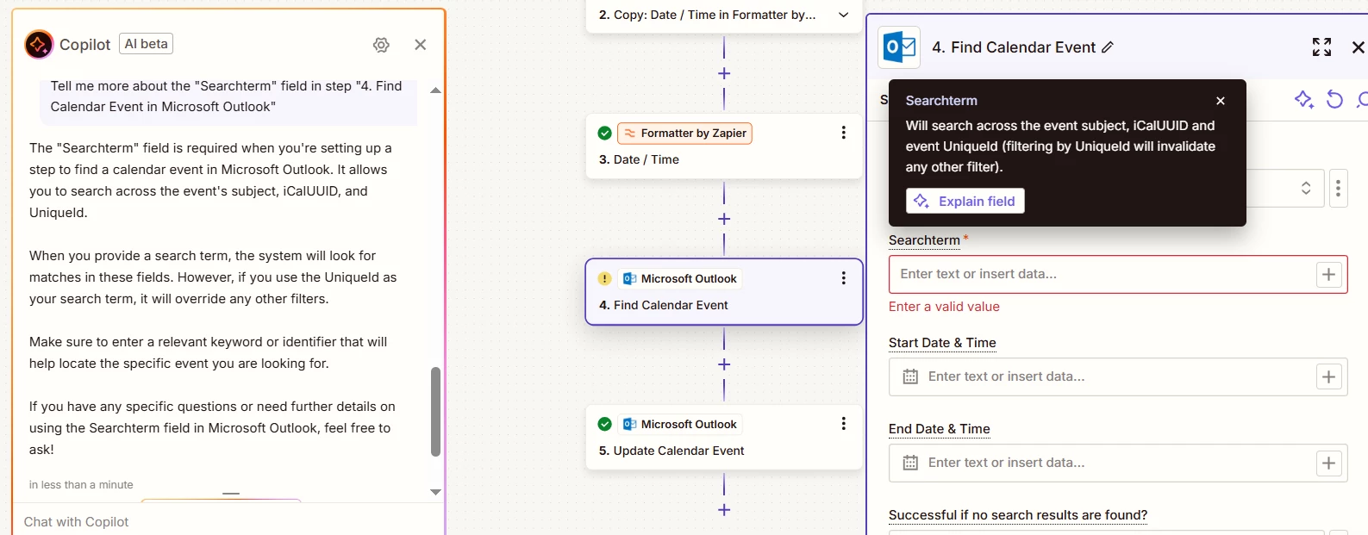Click inside End Date & Time input
Image resolution: width=1368 pixels, height=535 pixels.
[1116, 463]
